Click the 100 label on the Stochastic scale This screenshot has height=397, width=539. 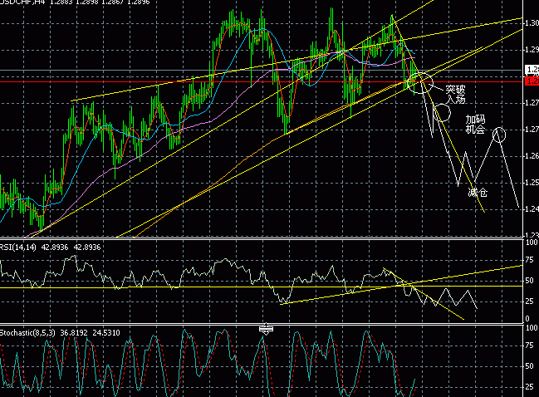532,327
